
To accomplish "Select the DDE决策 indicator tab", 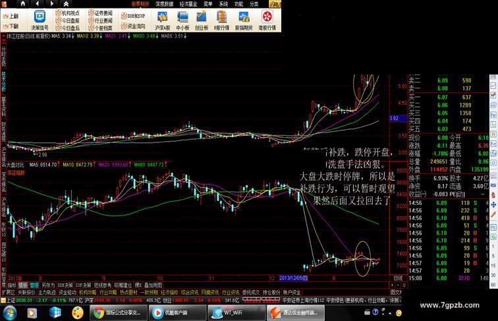I will 65,285.
